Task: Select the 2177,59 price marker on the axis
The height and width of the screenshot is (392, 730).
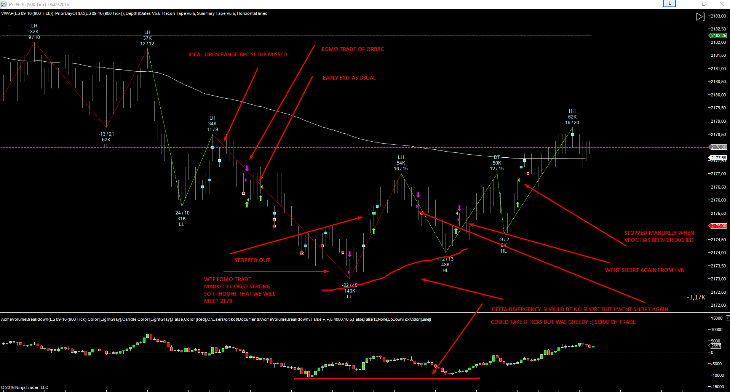Action: [x=718, y=158]
